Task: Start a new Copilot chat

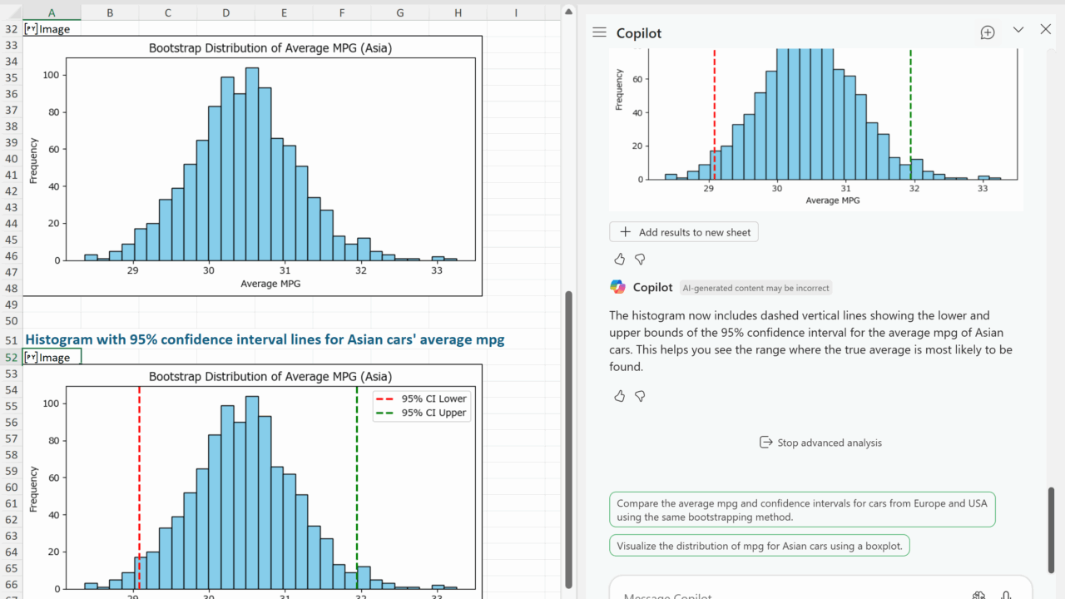Action: [988, 32]
